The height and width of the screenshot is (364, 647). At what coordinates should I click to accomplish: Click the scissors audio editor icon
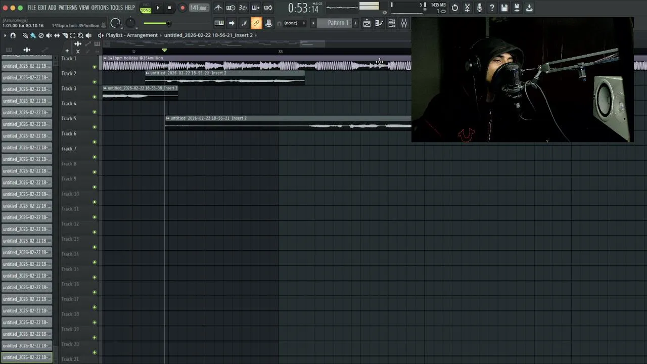pos(467,8)
